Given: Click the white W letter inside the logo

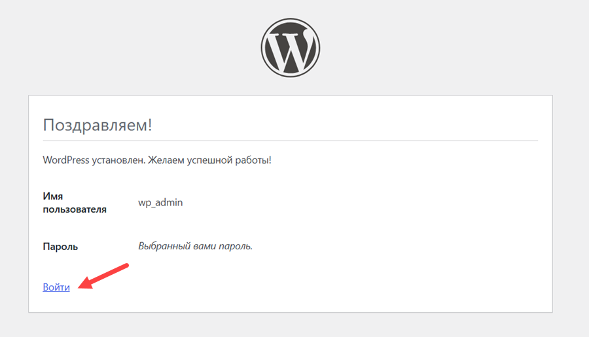Looking at the screenshot, I should pyautogui.click(x=290, y=51).
